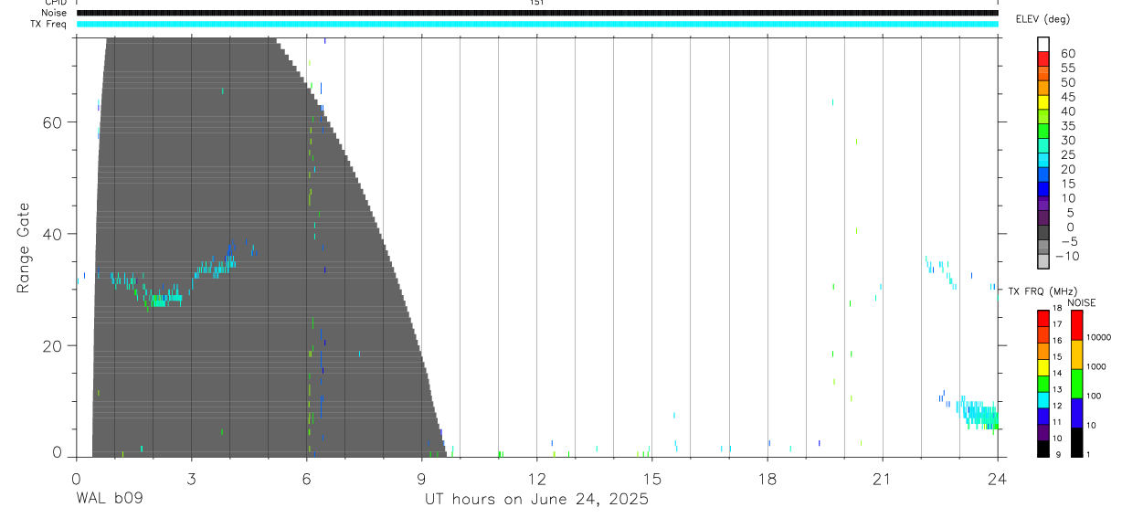Screen dimensions: 1122x518
Task: Click hour '21' on the UT hours axis
Action: pyautogui.click(x=882, y=478)
